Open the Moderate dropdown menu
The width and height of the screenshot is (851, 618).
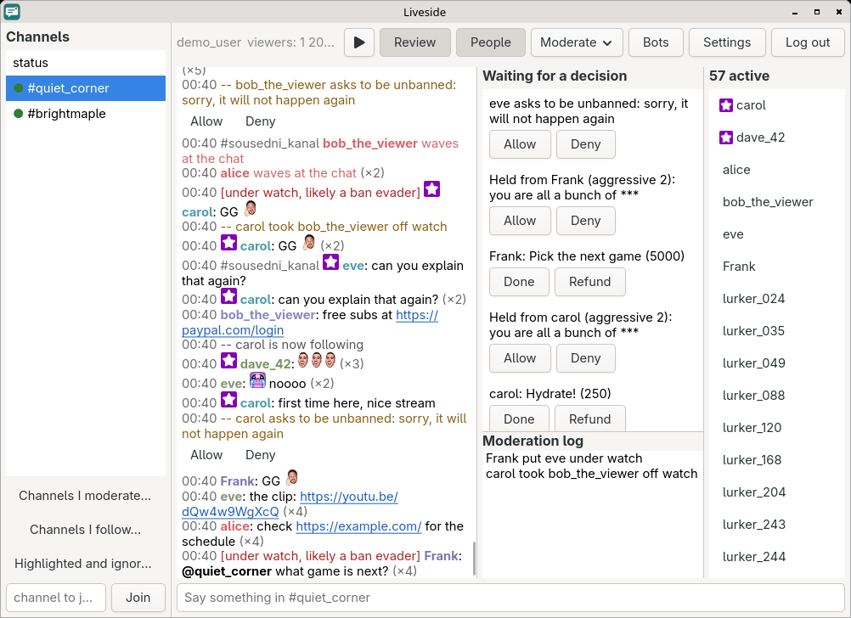point(577,42)
